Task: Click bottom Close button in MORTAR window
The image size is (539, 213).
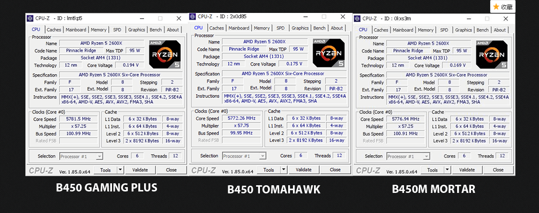Action: coord(498,170)
